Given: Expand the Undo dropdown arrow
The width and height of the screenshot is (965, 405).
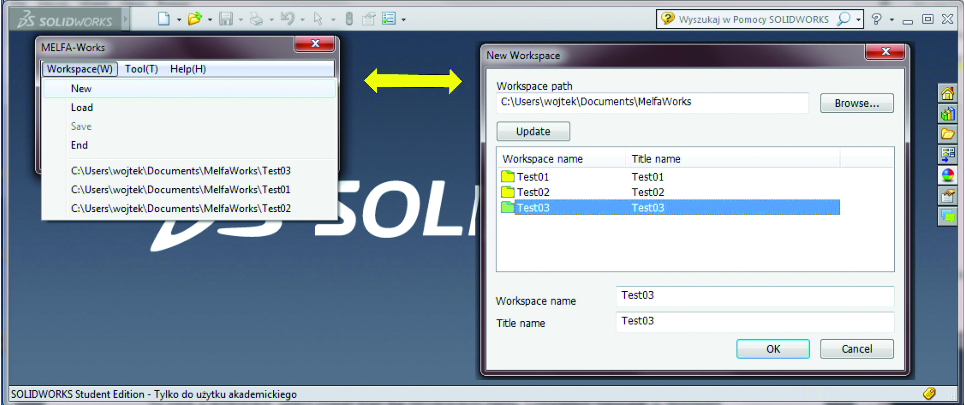Looking at the screenshot, I should pos(302,20).
